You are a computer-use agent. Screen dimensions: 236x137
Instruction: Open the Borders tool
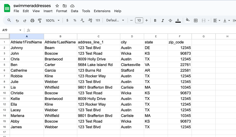pyautogui.click(x=196, y=20)
